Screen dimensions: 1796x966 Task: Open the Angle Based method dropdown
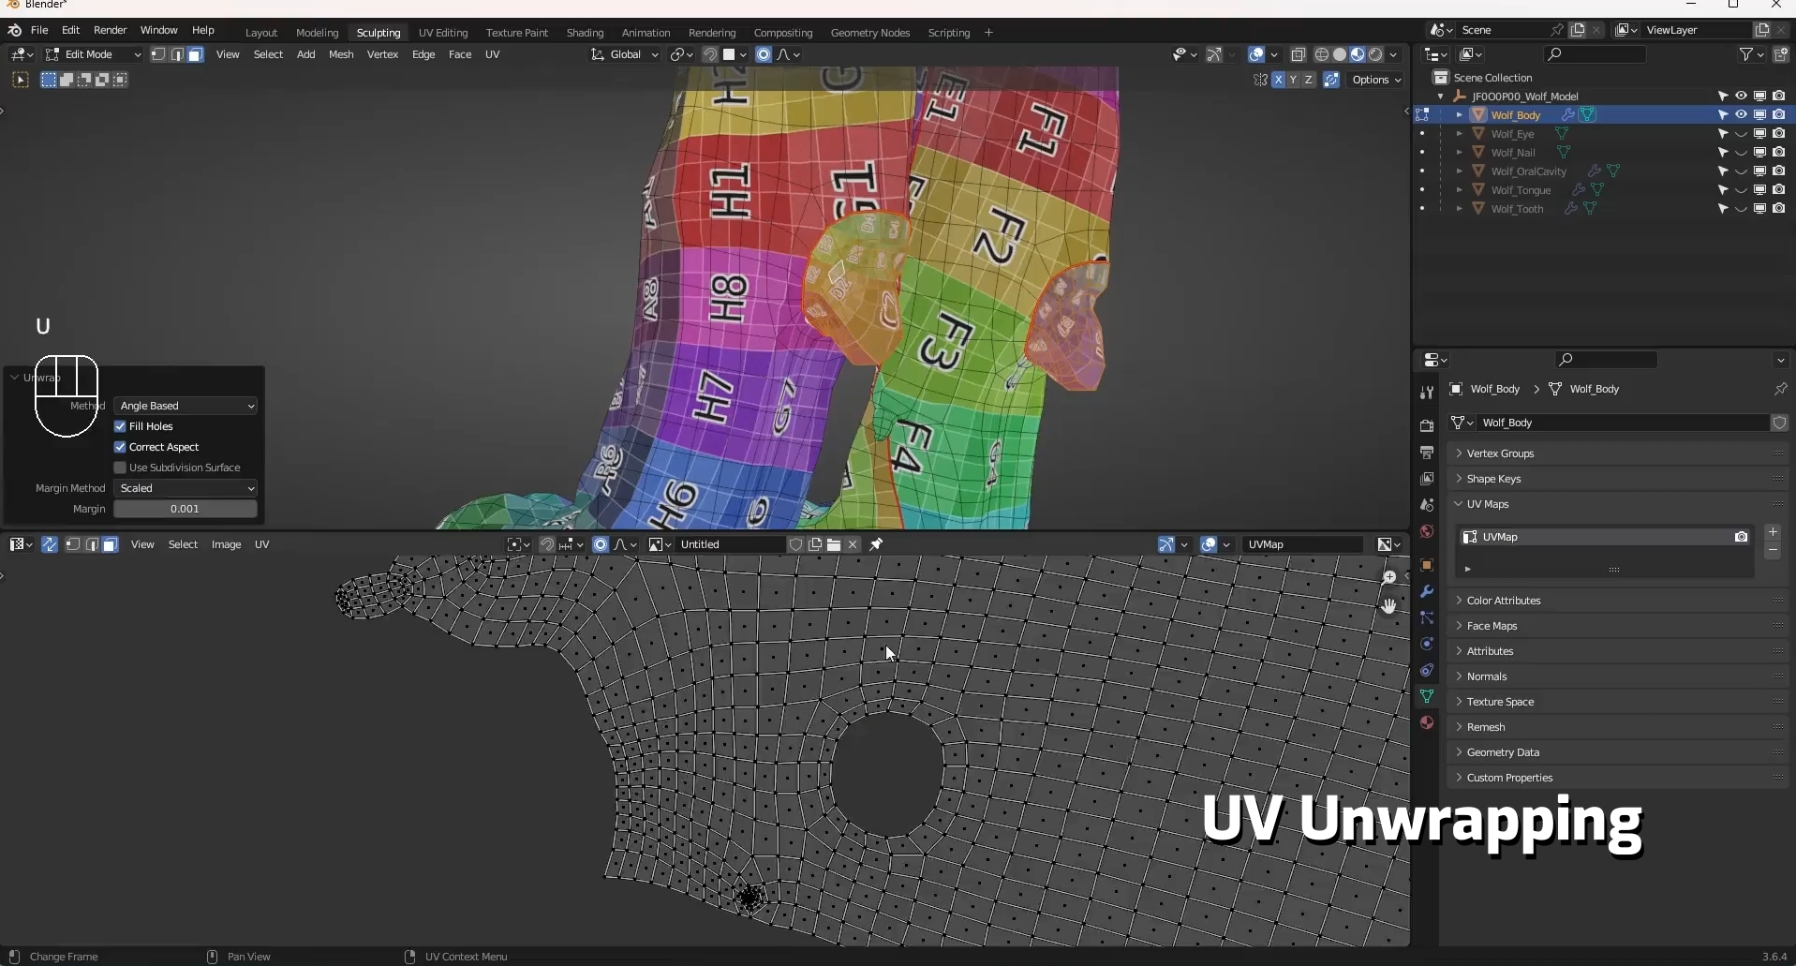[x=186, y=406]
